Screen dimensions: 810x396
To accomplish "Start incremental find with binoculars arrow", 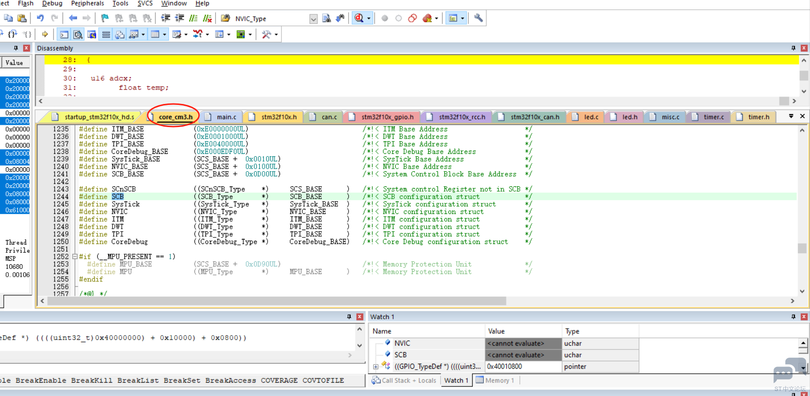I will (340, 18).
